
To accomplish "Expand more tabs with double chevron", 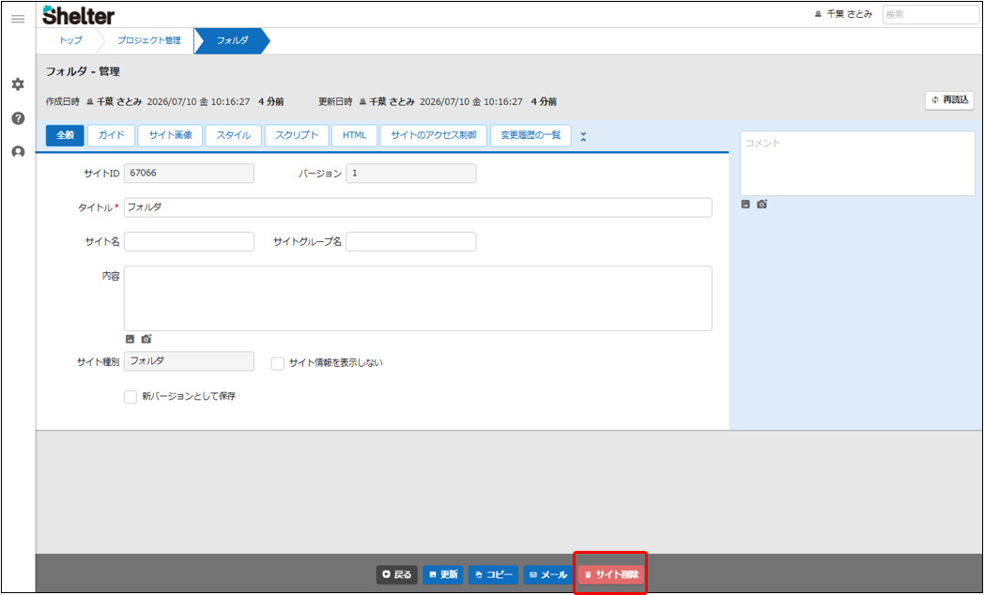I will pos(583,136).
